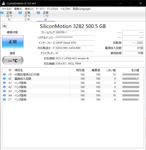Click the status orb of attribute 05
Viewport: 146px width, 150px height.
[4, 74]
